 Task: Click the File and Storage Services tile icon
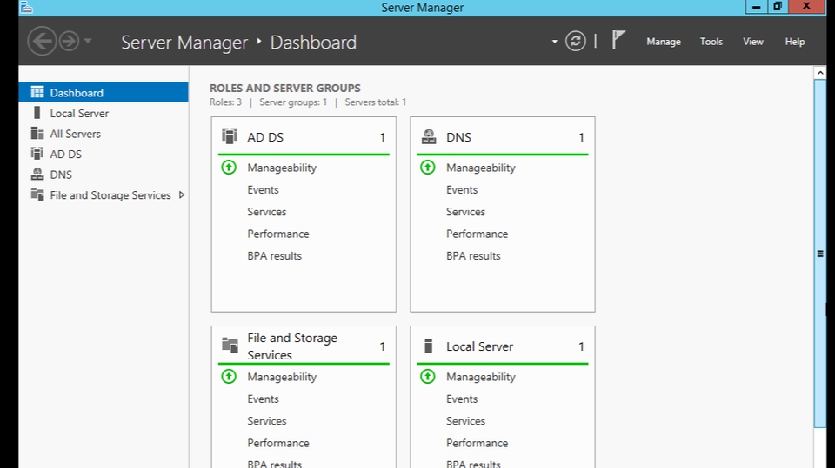230,346
